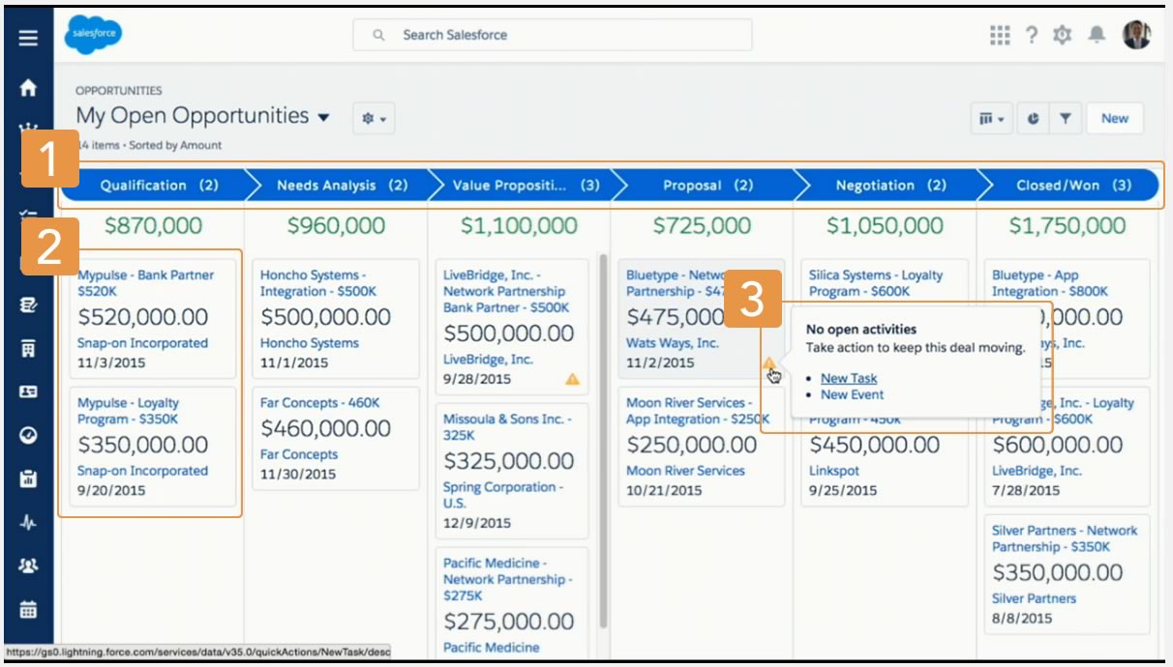Select the Proposal stage header
The width and height of the screenshot is (1173, 667).
pyautogui.click(x=707, y=186)
